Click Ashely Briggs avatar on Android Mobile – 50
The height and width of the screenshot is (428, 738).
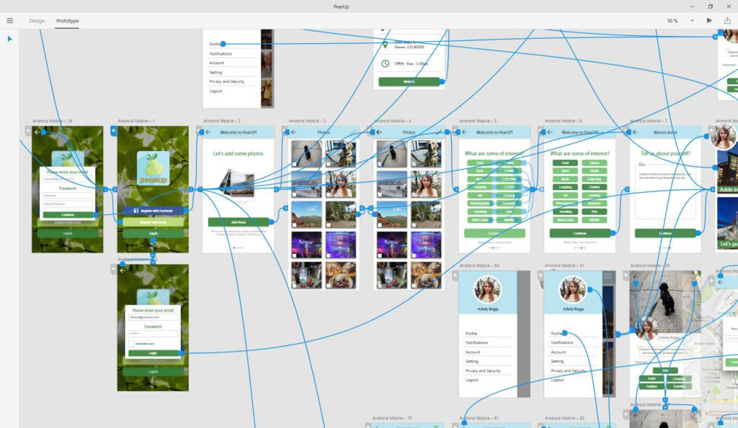tap(488, 289)
